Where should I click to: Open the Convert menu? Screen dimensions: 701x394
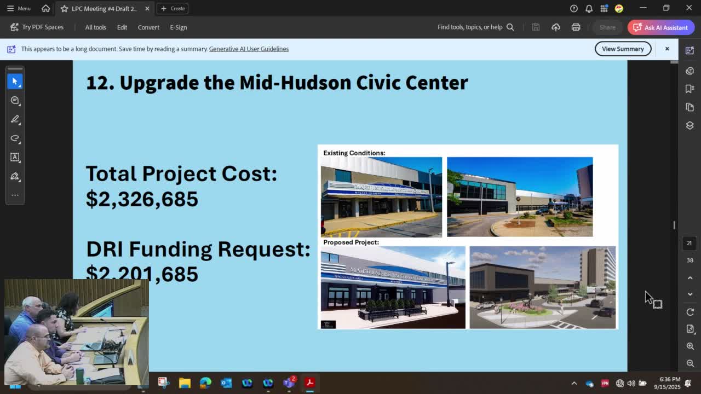[148, 27]
